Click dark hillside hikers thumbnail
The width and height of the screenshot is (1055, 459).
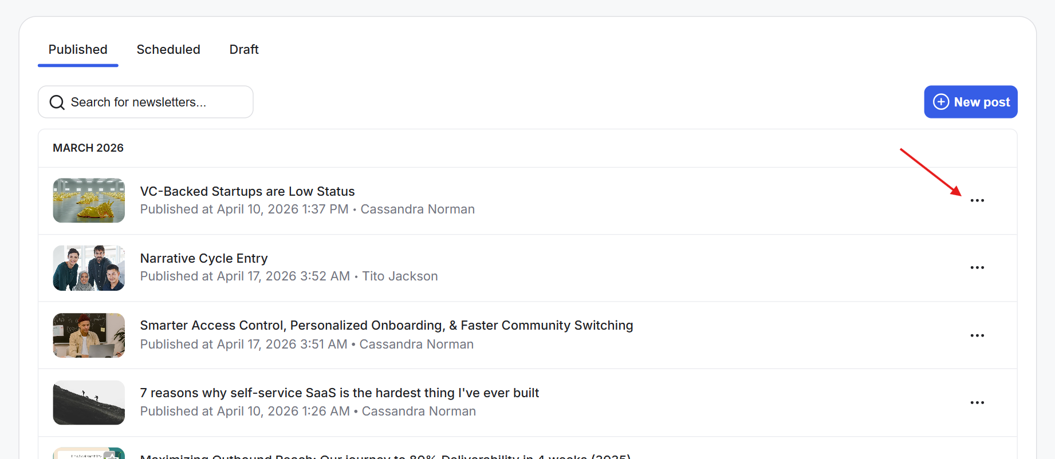click(x=89, y=402)
